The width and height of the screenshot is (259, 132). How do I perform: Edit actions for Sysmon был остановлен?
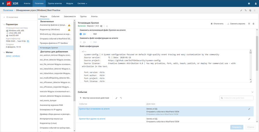(x=249, y=109)
